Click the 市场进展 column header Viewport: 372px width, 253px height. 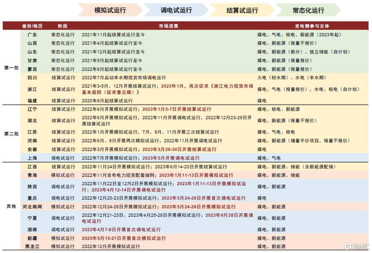[x=168, y=26]
